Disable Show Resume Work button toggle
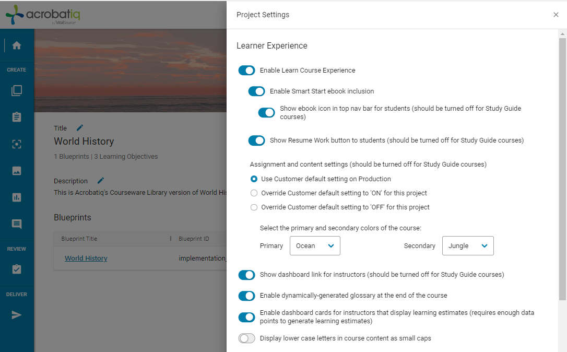 (x=257, y=140)
